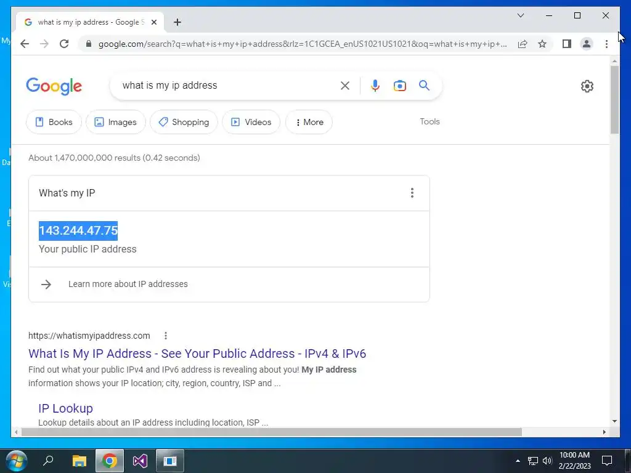Open the profile avatar in the Chrome toolbar

pyautogui.click(x=587, y=44)
